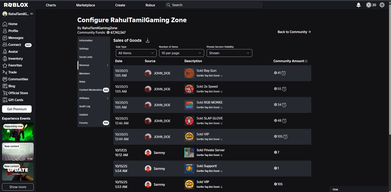Click Back to Community link
The image size is (391, 192).
click(294, 32)
